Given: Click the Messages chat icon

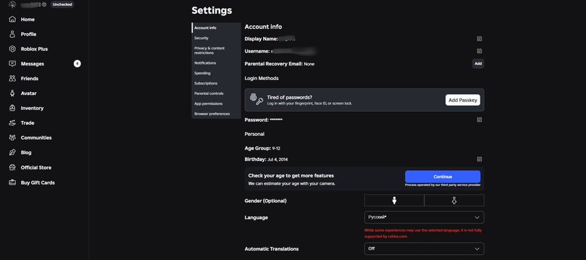Looking at the screenshot, I should 12,64.
